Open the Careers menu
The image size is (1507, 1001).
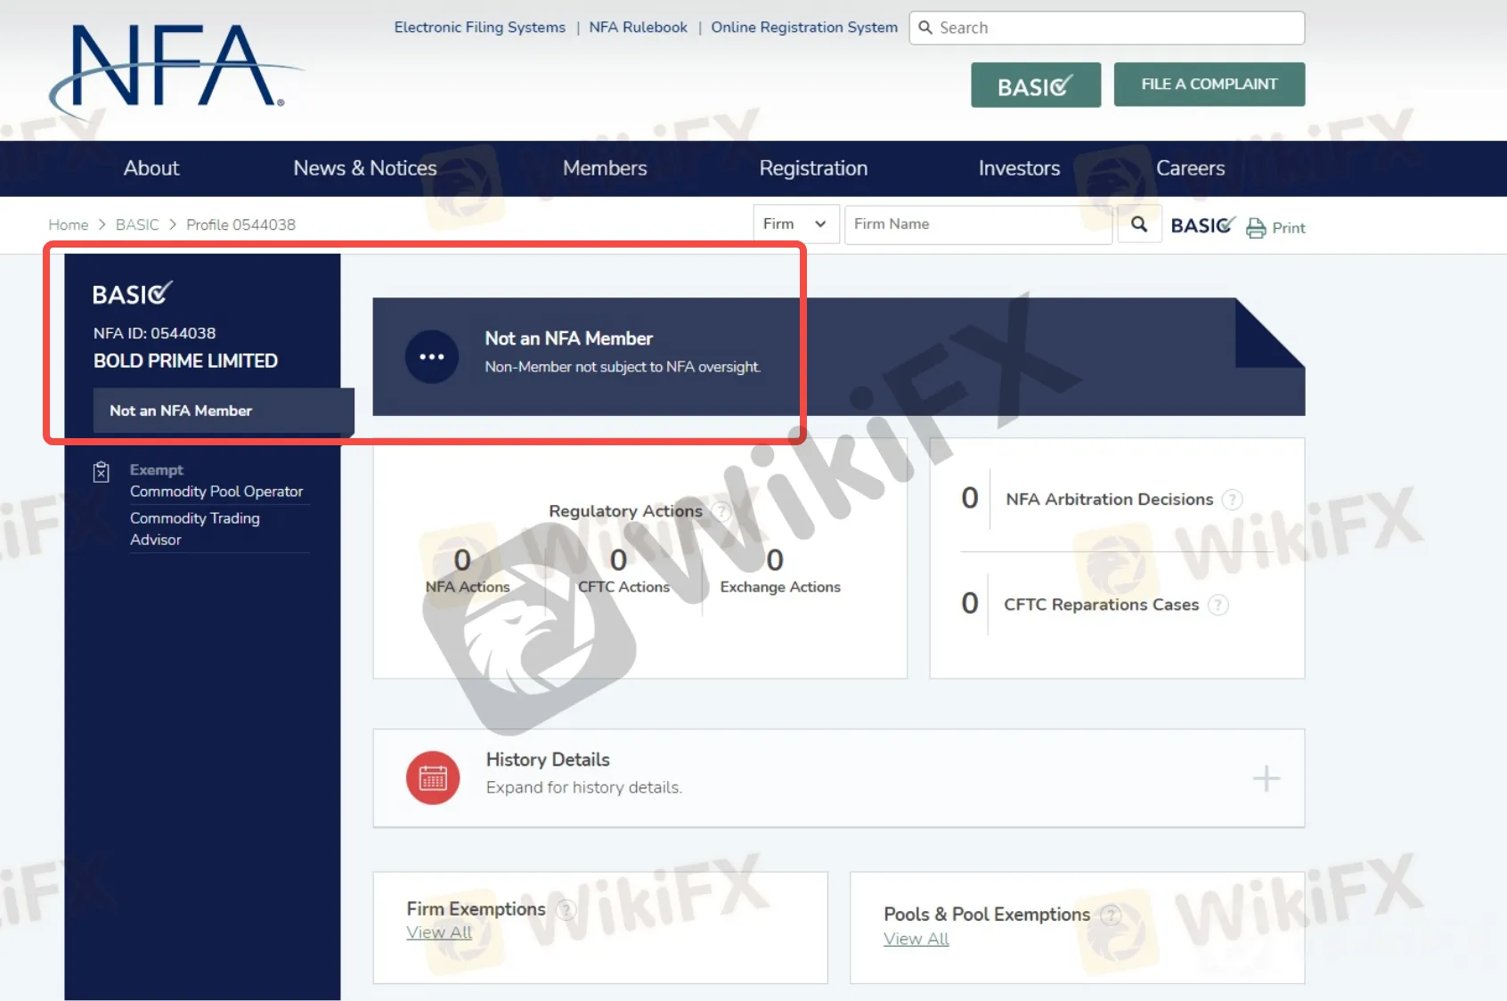tap(1190, 168)
